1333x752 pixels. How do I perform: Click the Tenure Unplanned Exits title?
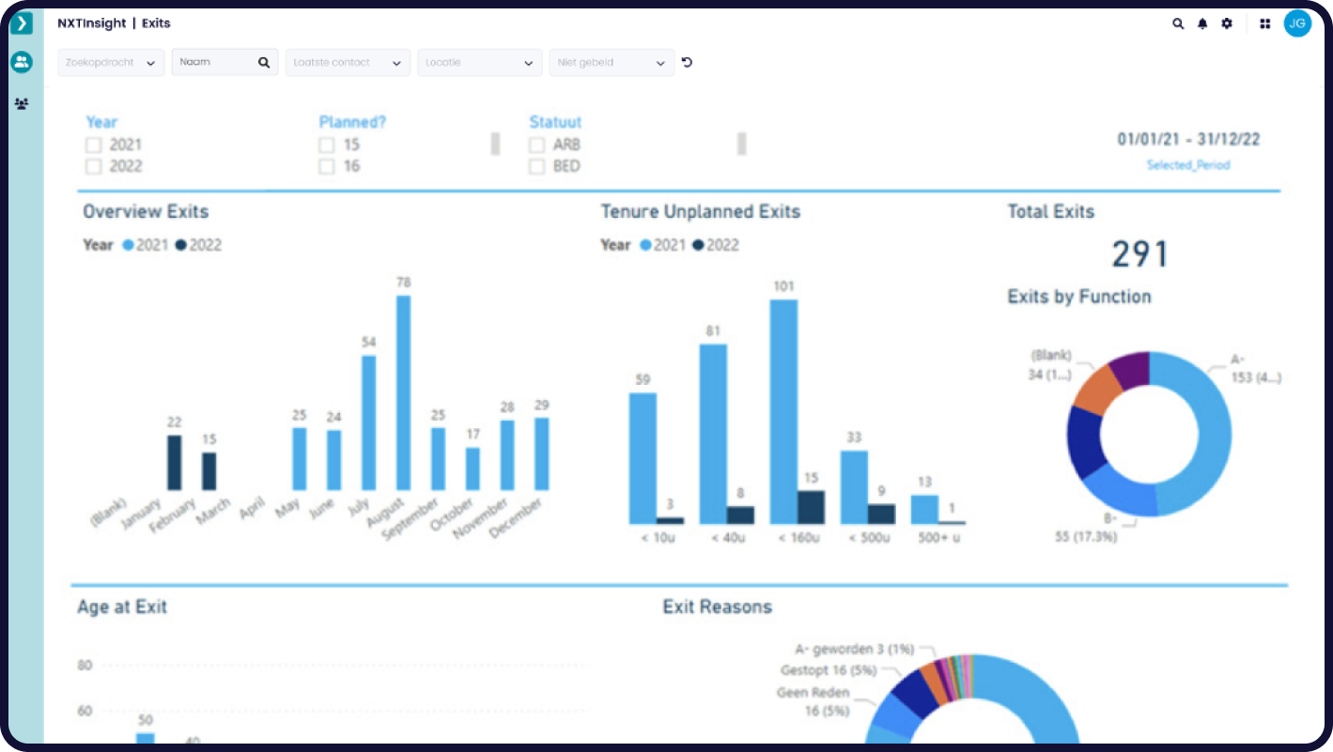(x=701, y=212)
